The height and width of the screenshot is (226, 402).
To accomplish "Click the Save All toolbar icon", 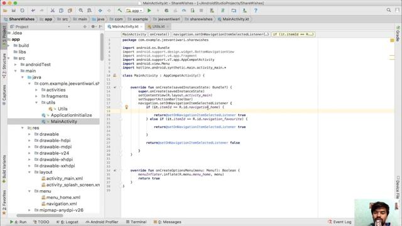I will click(14, 11).
